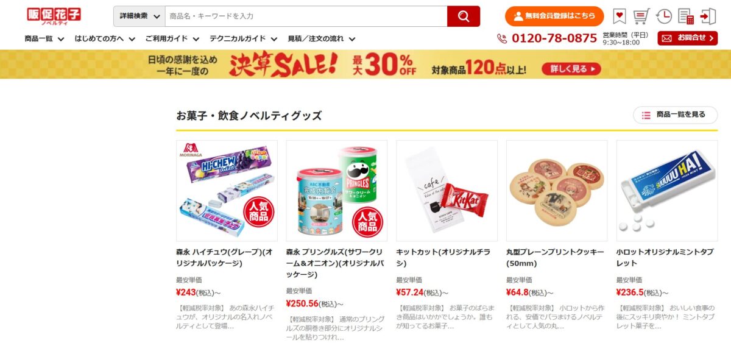Click the 販促花子 site logo
Screen dimensions: 731x354
54,16
